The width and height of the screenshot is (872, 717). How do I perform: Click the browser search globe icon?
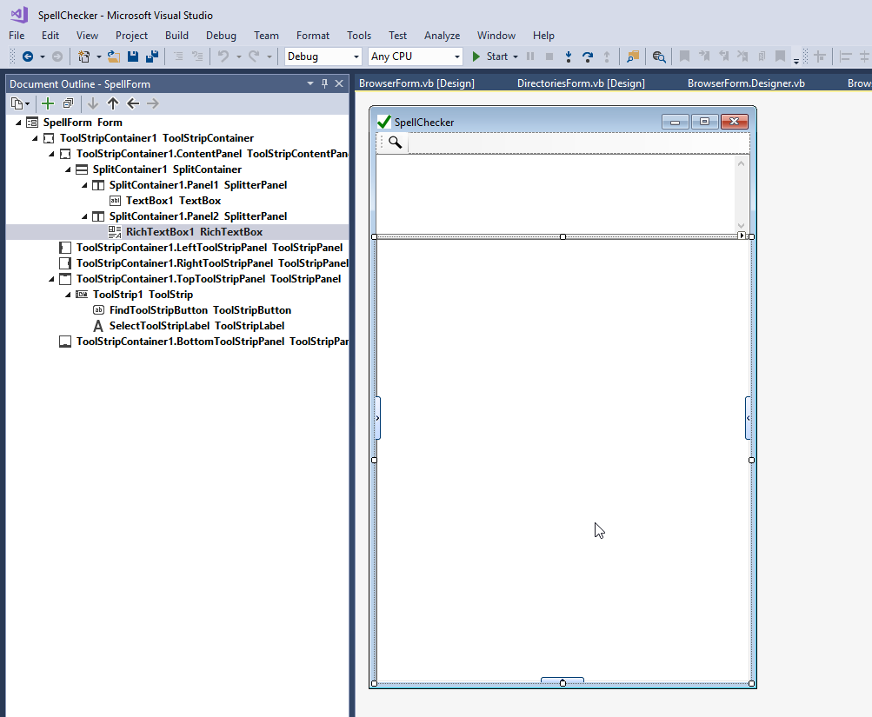659,56
